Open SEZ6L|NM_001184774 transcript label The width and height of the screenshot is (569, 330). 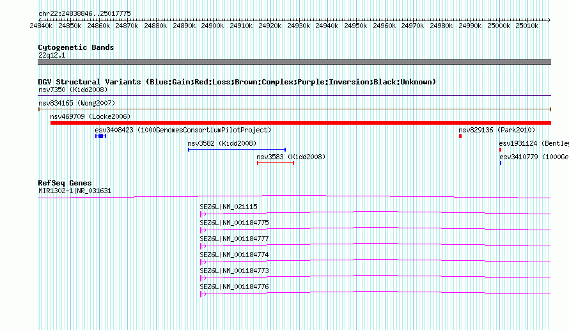[234, 255]
